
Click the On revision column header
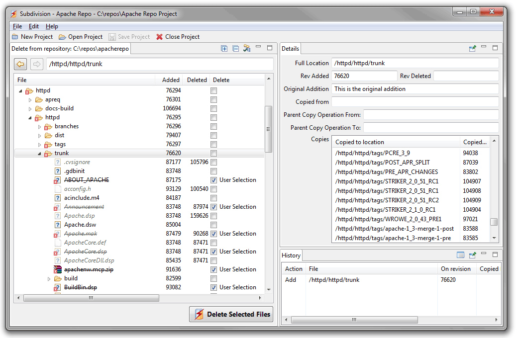click(x=456, y=269)
